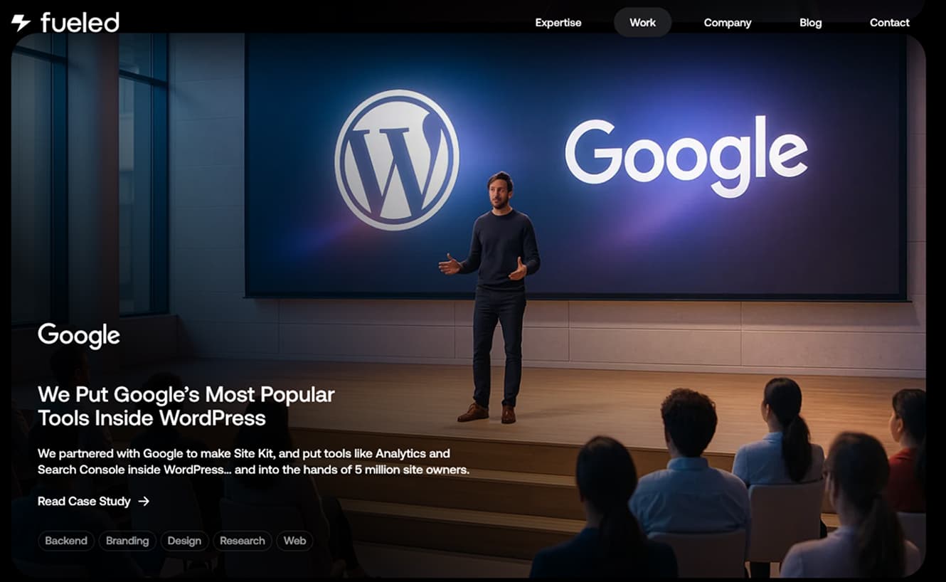Viewport: 946px width, 582px height.
Task: Click the large Google logo on the stage screen
Action: click(686, 154)
